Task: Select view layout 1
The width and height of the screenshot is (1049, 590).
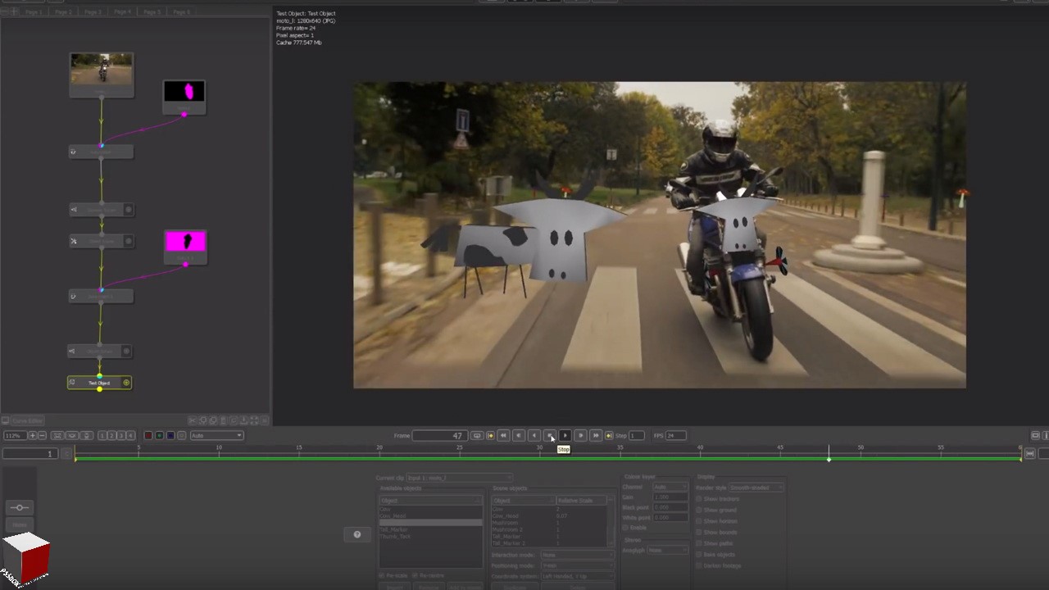Action: (x=102, y=435)
